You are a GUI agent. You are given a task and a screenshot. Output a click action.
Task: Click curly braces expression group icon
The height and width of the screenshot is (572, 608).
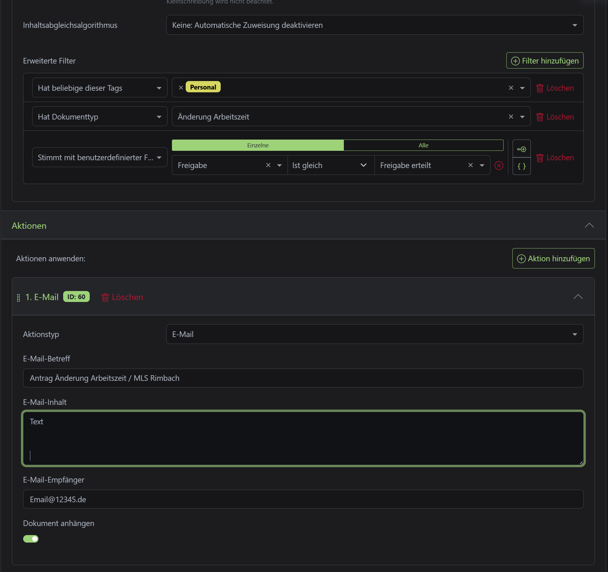click(521, 166)
